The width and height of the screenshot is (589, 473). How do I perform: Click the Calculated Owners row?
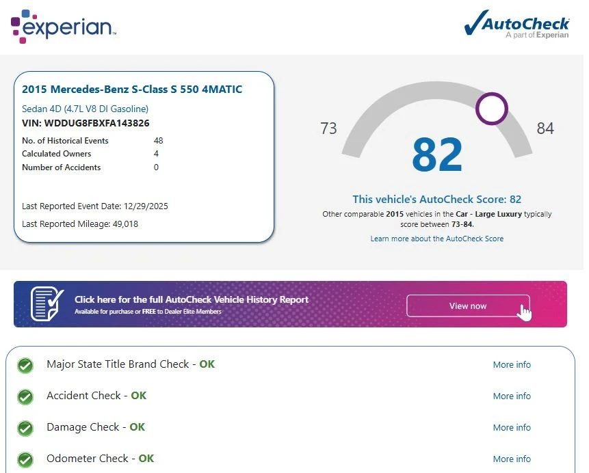pos(90,154)
